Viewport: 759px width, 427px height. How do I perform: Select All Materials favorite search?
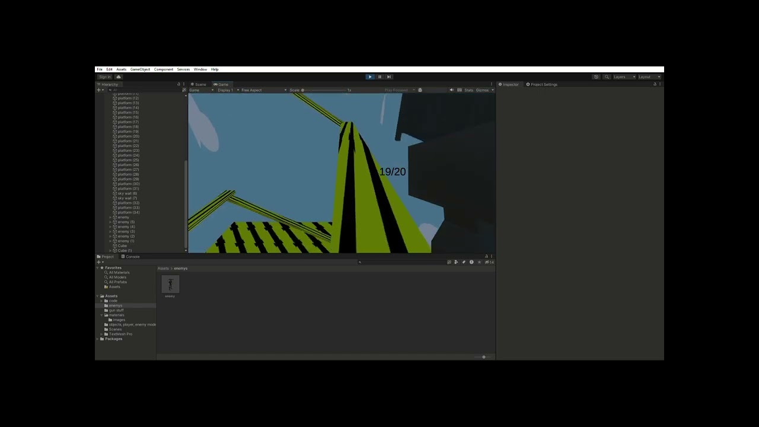coord(119,272)
